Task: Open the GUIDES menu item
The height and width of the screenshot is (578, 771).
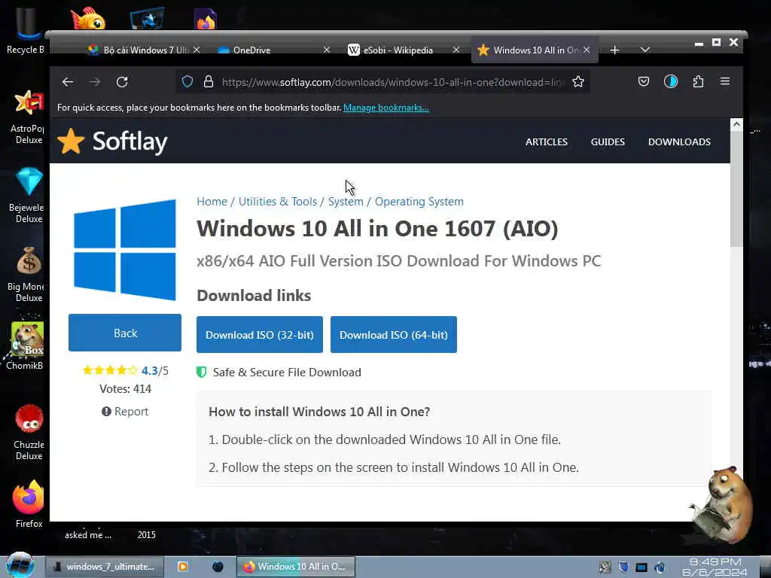Action: (608, 142)
